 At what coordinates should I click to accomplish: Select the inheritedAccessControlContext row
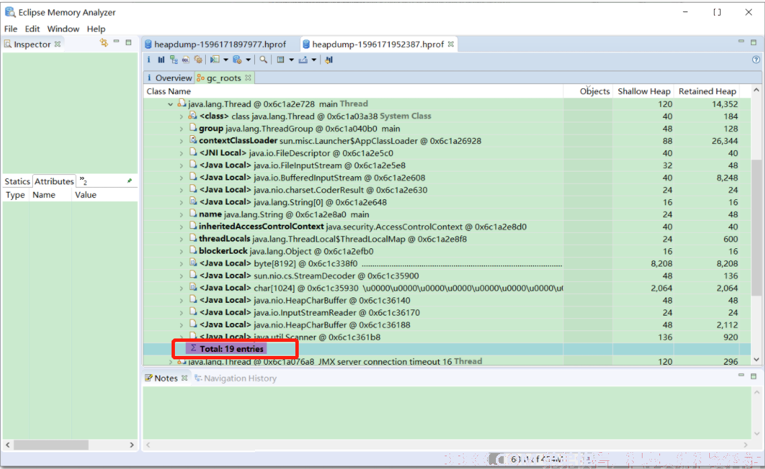tap(447, 227)
